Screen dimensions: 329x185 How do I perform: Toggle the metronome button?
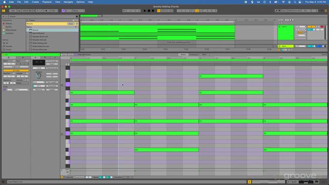pyautogui.click(x=47, y=11)
